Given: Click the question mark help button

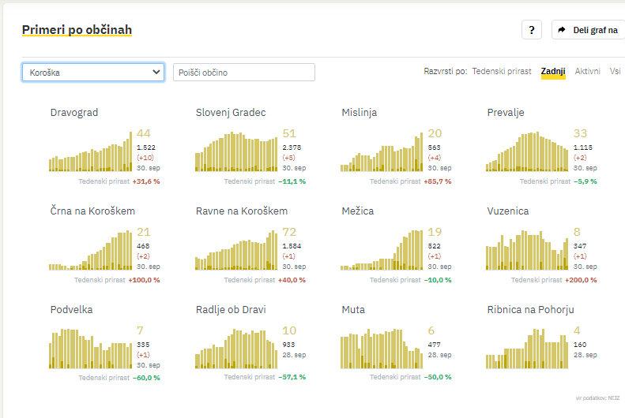Looking at the screenshot, I should 531,30.
